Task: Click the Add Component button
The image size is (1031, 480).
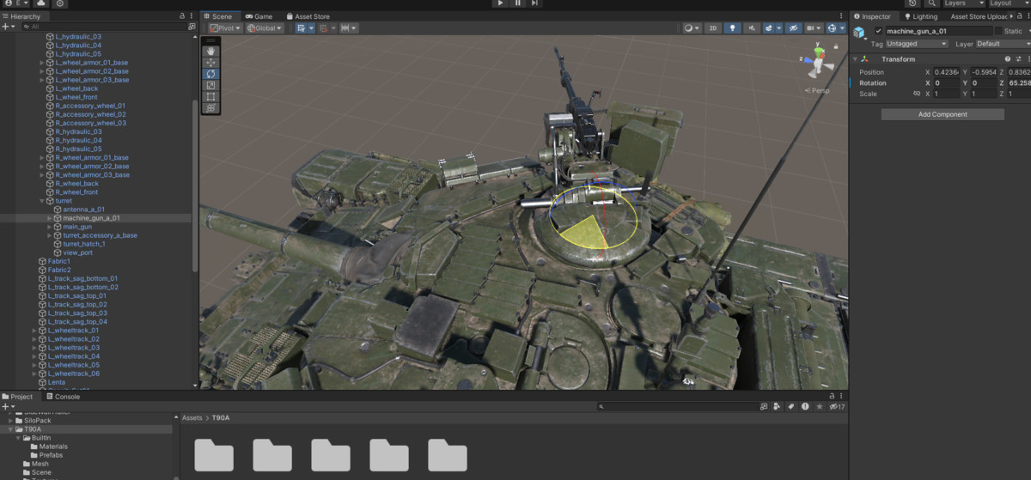Action: coord(942,114)
